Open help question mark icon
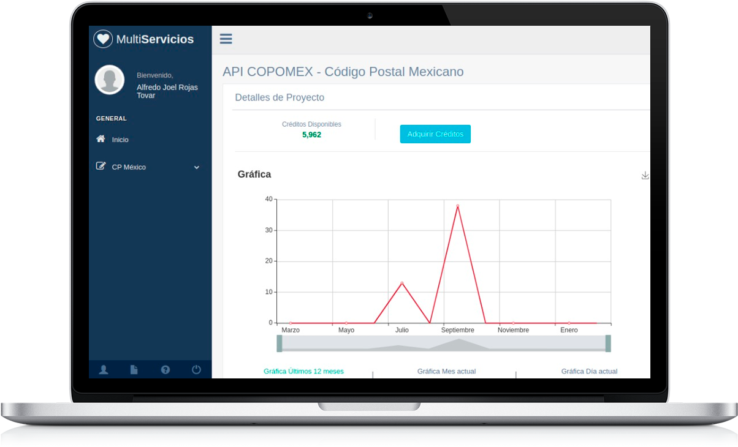The height and width of the screenshot is (447, 738). 165,369
